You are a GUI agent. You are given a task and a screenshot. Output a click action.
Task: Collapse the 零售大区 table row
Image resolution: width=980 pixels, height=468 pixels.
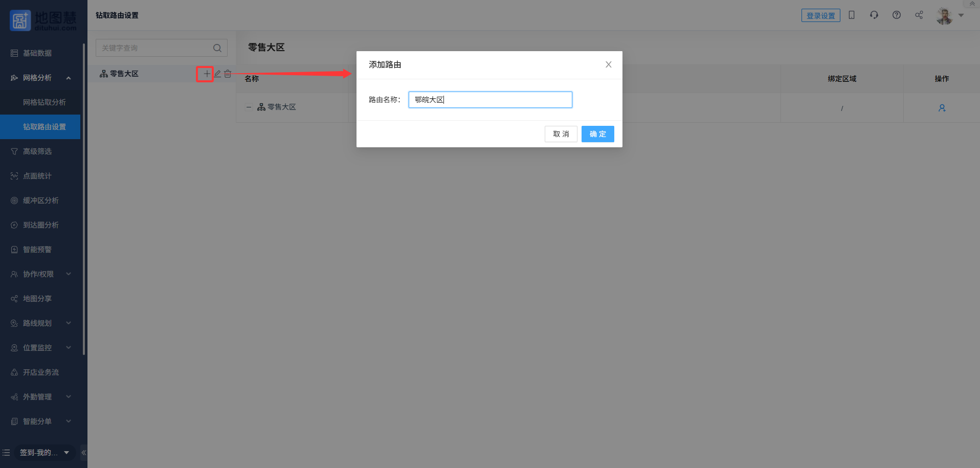pos(249,107)
